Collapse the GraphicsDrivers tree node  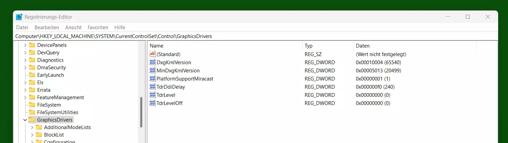point(25,120)
